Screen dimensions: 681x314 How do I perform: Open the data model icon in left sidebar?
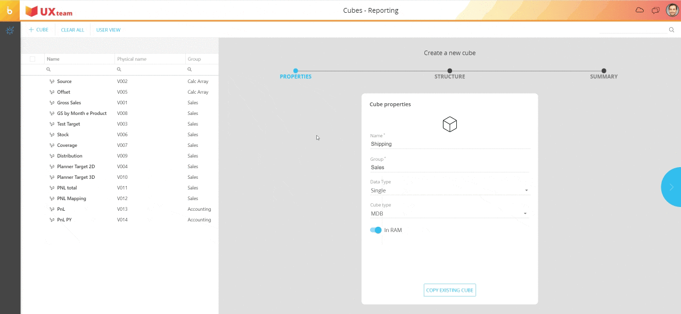click(10, 30)
